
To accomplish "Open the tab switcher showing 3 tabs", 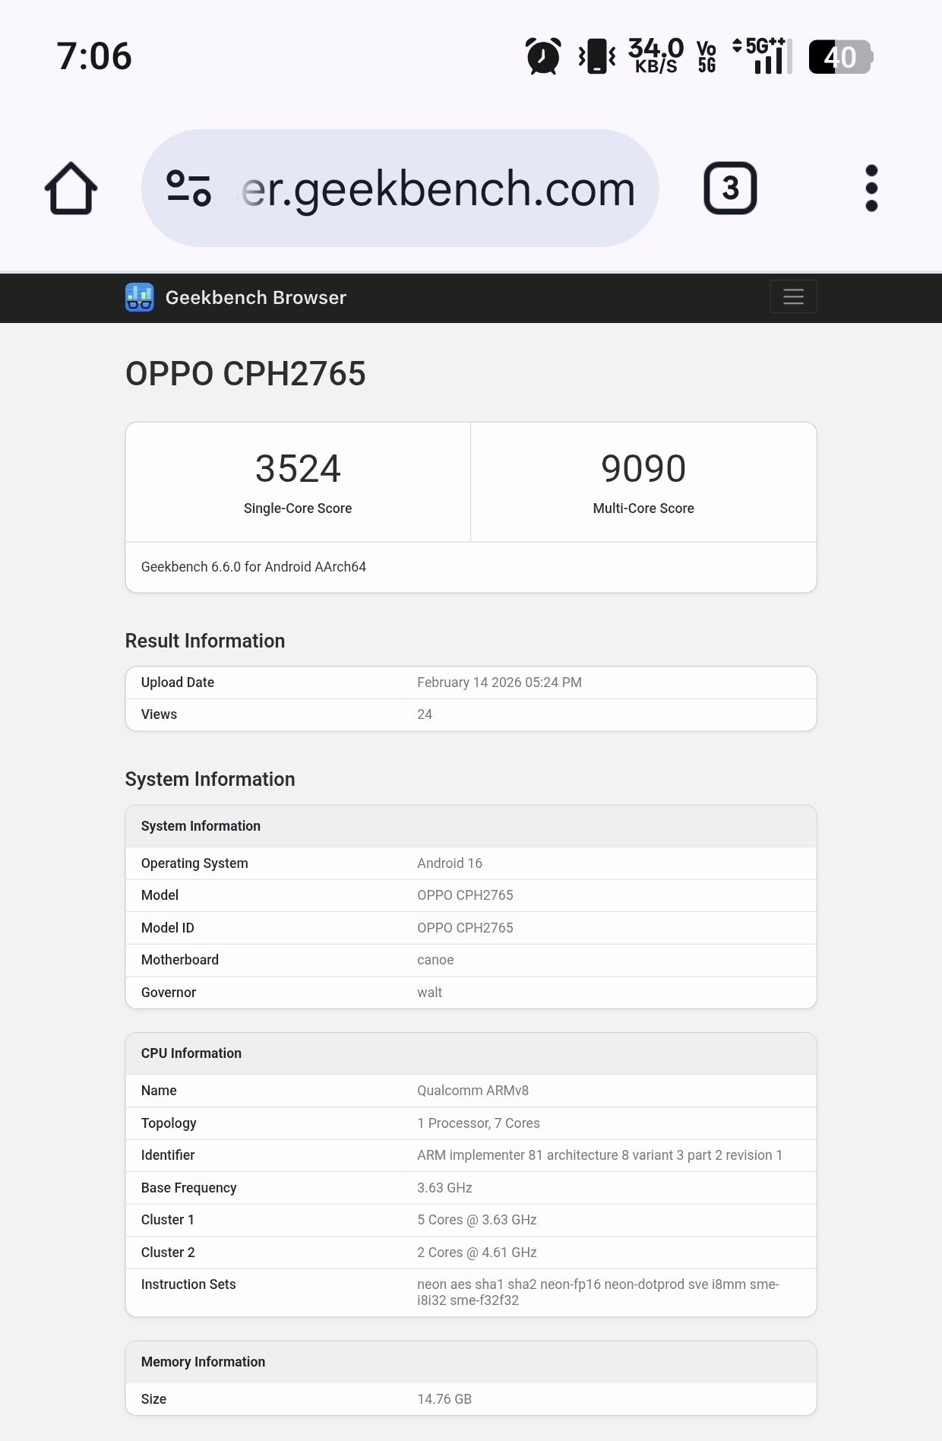I will pos(729,188).
